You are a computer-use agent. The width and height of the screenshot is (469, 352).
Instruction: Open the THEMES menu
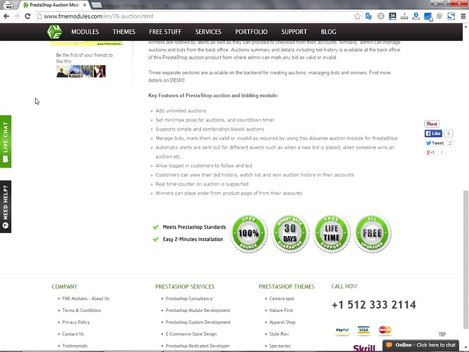[124, 32]
